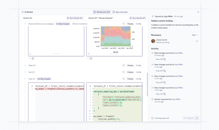Click the Added custom holiday title
219x130 pixels.
point(162,21)
